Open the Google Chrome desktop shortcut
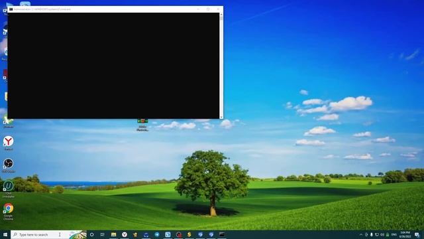Image resolution: width=424 pixels, height=239 pixels. coord(9,211)
